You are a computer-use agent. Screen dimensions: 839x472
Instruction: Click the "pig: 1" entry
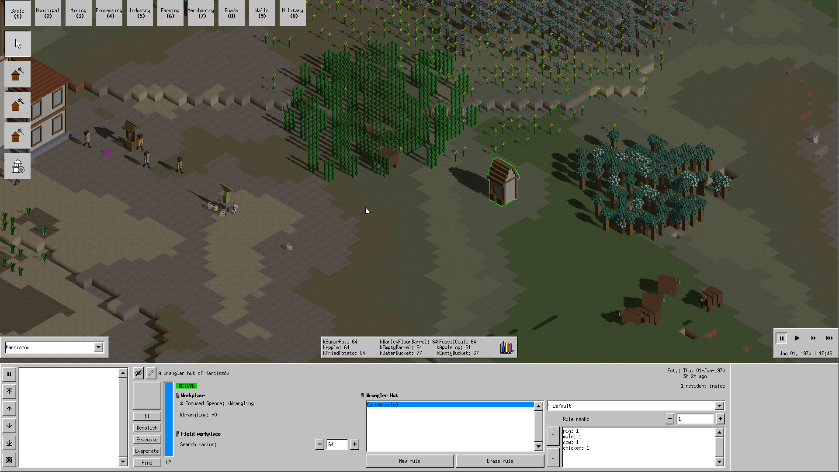(571, 431)
